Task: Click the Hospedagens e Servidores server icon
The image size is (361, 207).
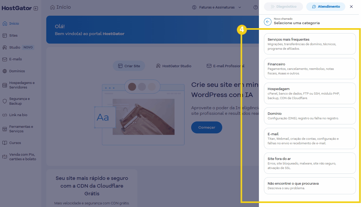Action: click(x=5, y=85)
